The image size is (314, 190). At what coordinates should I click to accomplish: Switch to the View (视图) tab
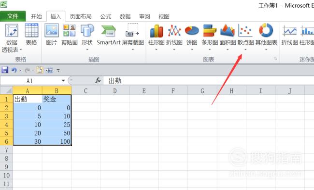164,16
